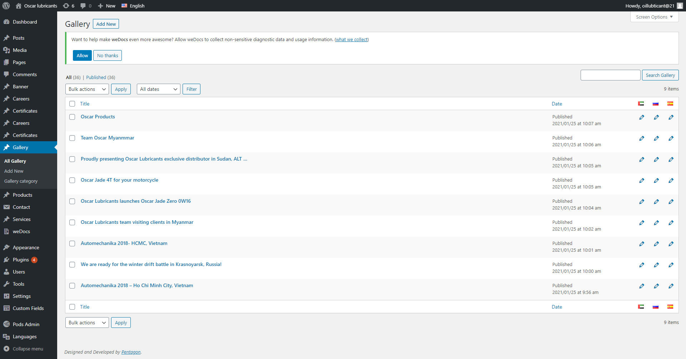Edit Arabic translation of Oscar Products

coord(642,117)
